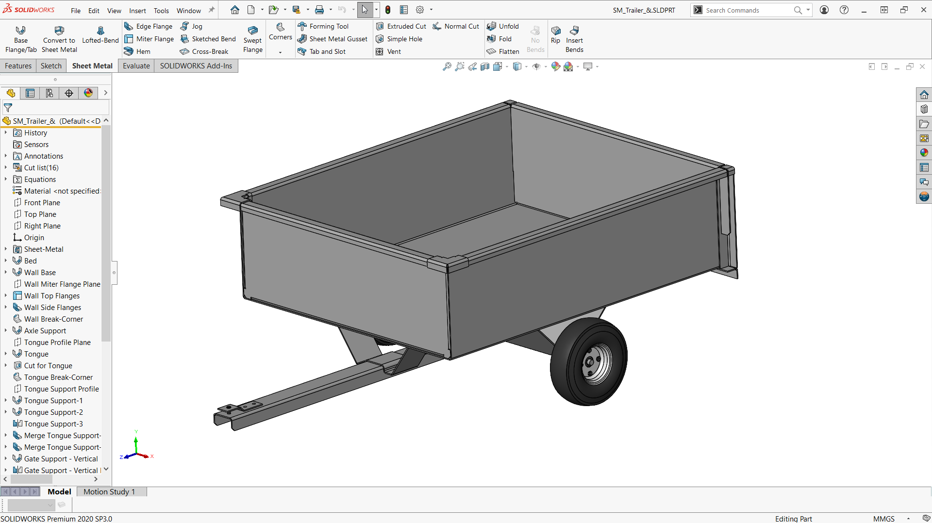Click the MMGS unit system button
Image resolution: width=932 pixels, height=523 pixels.
[883, 519]
